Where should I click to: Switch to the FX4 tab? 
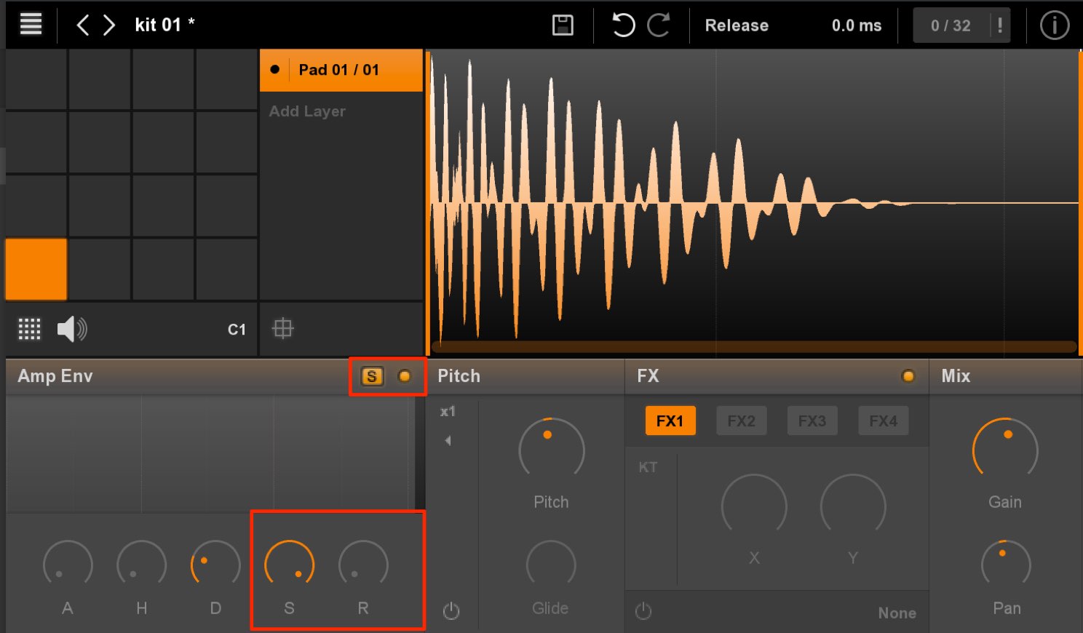click(883, 421)
